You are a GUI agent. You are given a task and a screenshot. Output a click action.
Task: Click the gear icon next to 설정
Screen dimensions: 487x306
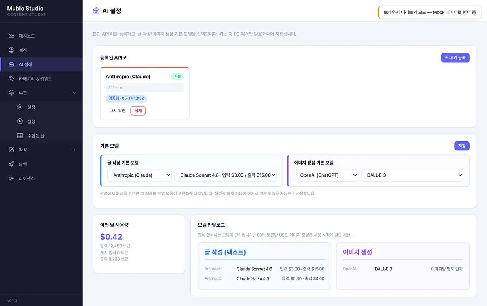20,107
